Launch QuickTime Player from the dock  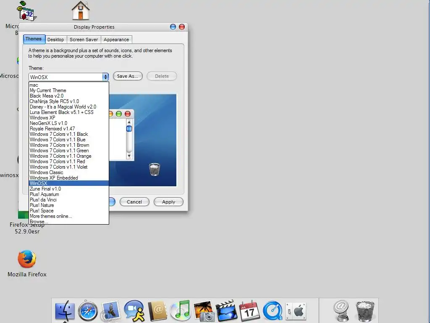point(273,311)
